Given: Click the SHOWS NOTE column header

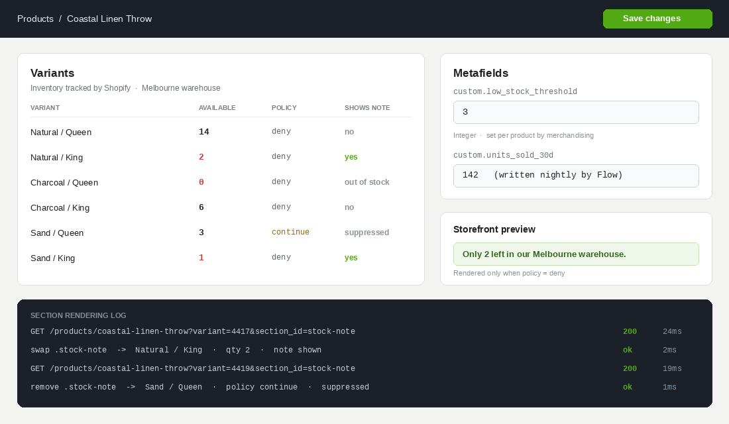Looking at the screenshot, I should [x=367, y=108].
